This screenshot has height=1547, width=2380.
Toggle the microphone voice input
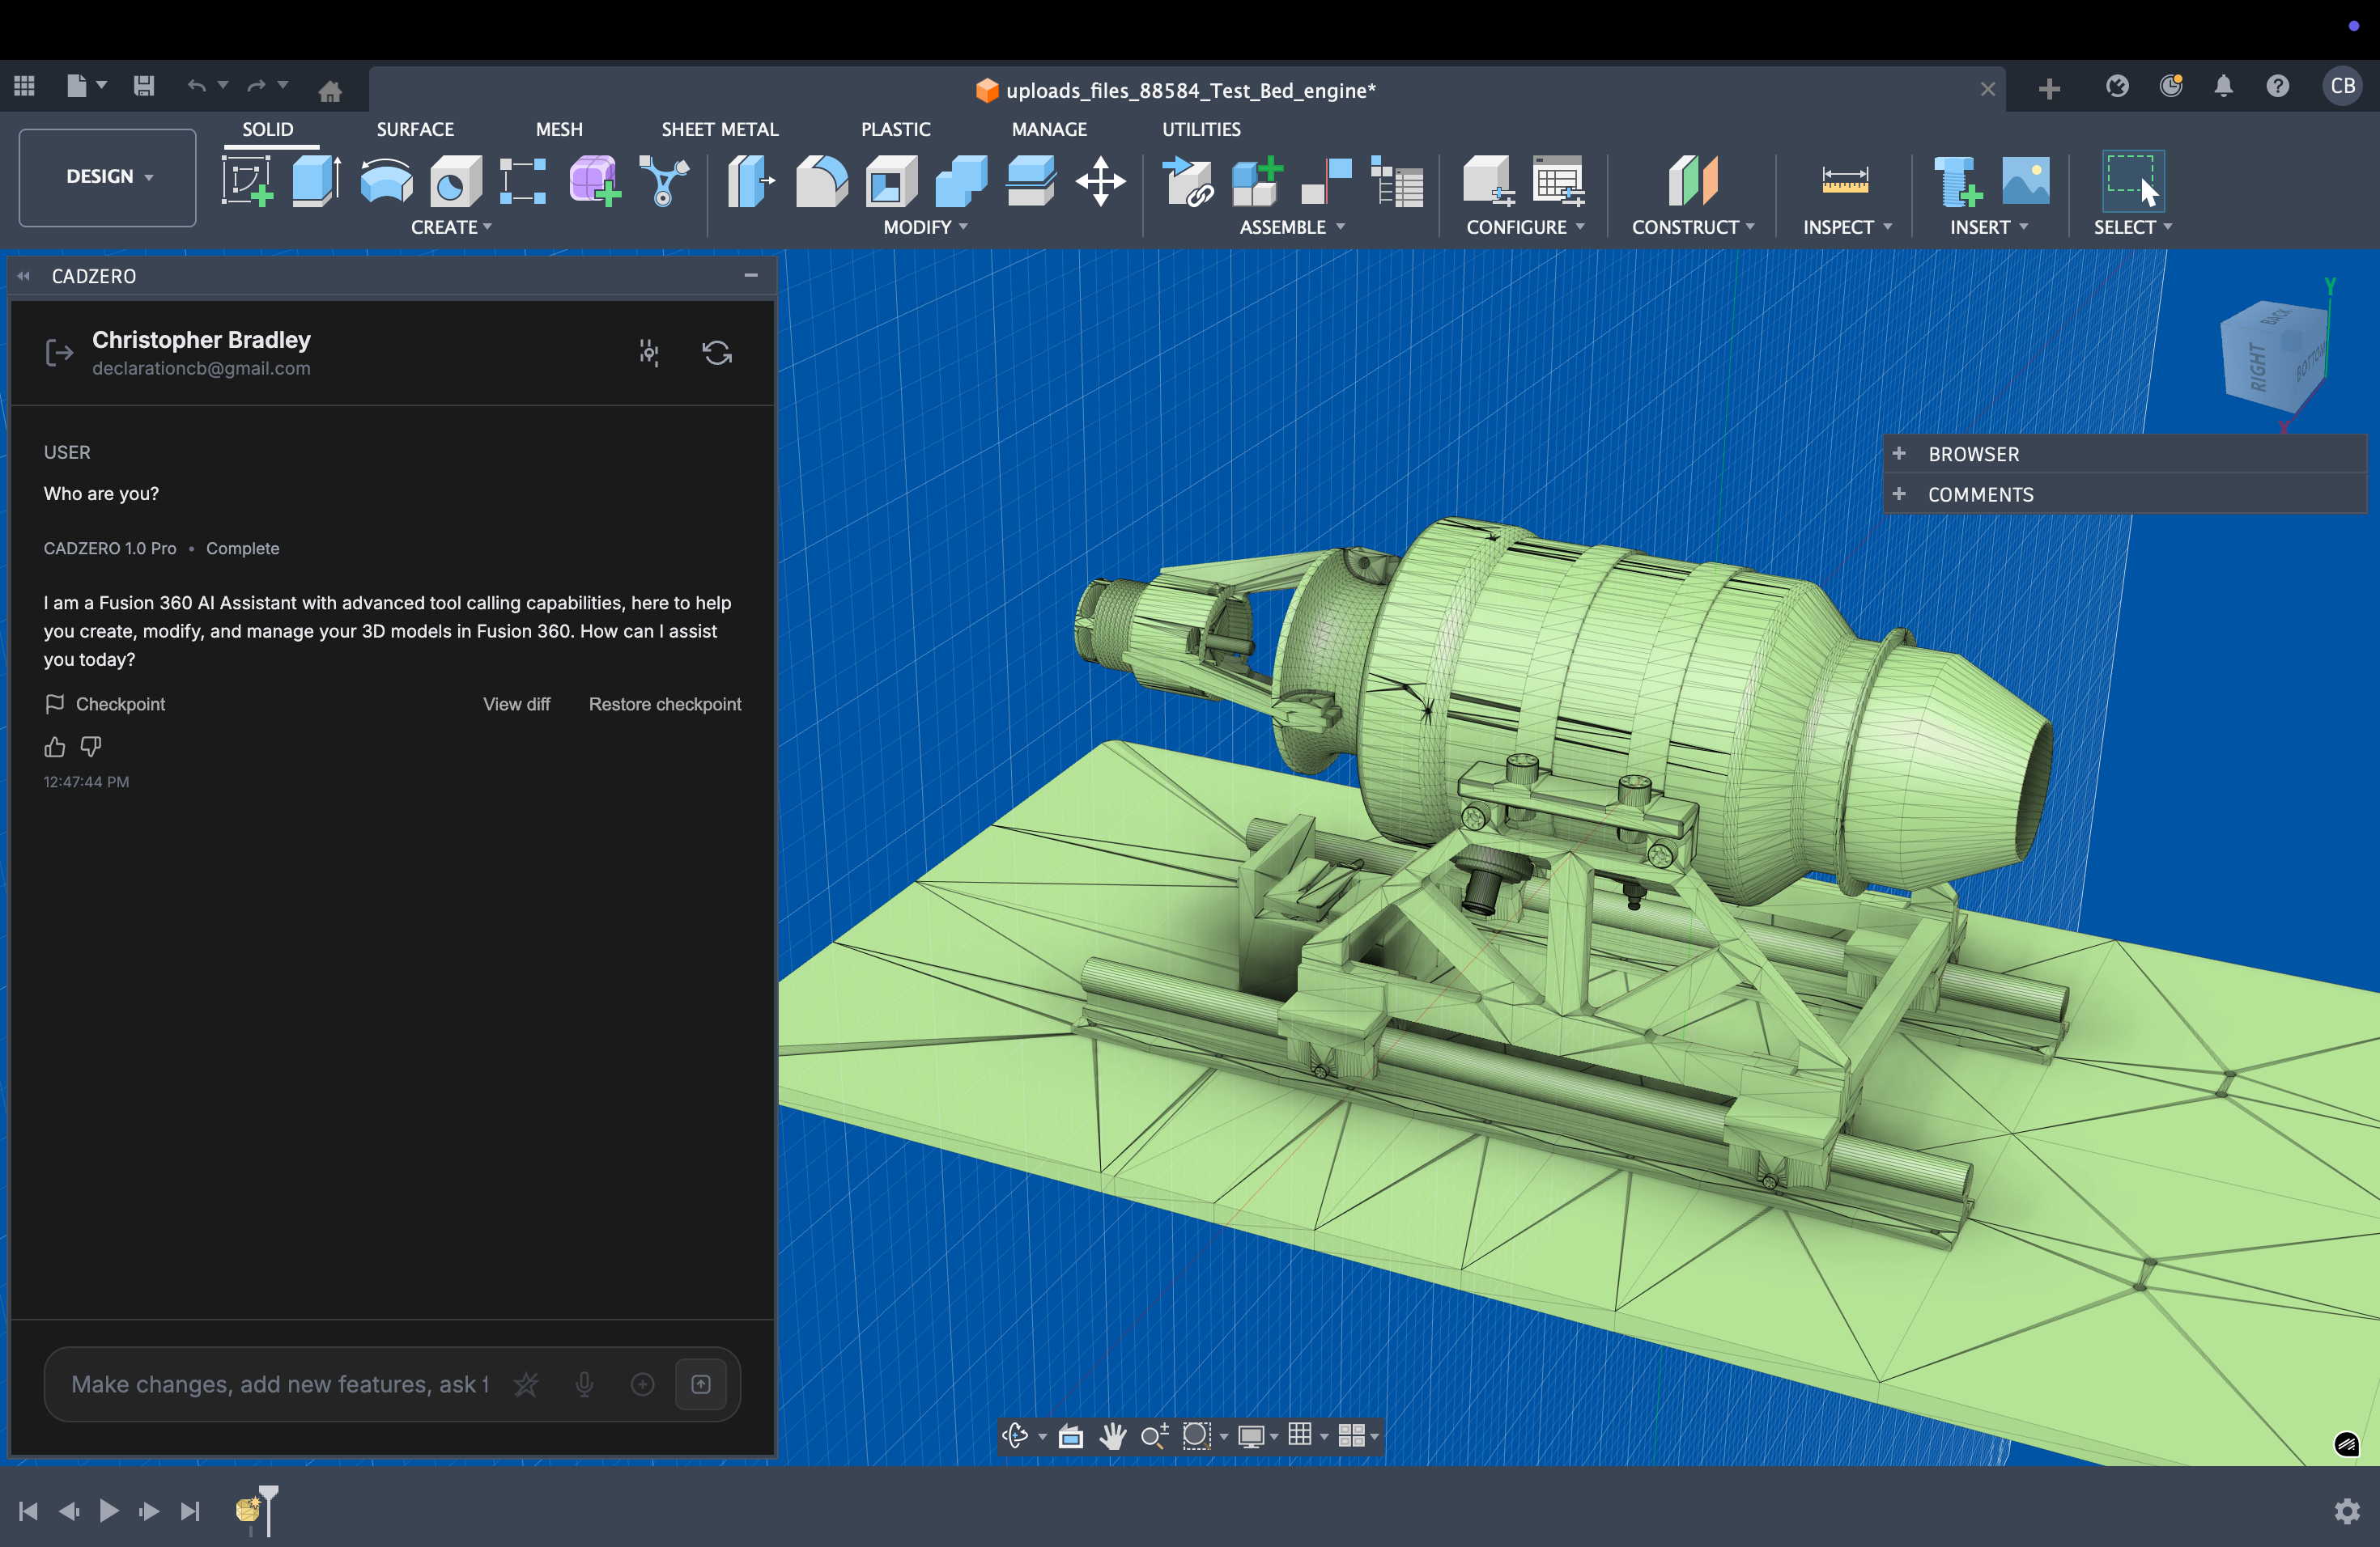coord(585,1384)
